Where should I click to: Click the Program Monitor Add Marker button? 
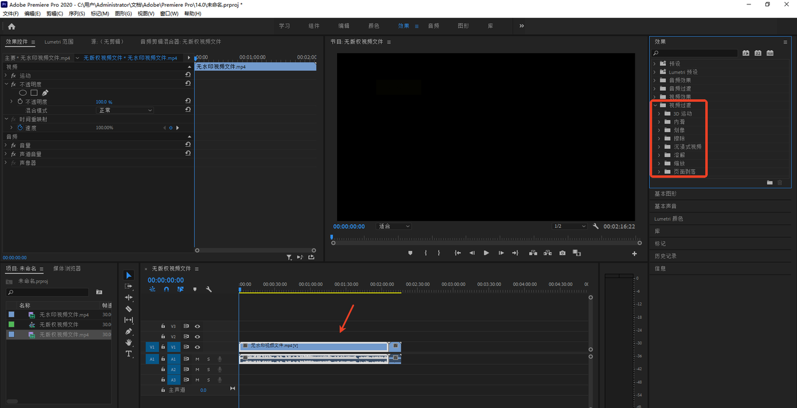410,253
